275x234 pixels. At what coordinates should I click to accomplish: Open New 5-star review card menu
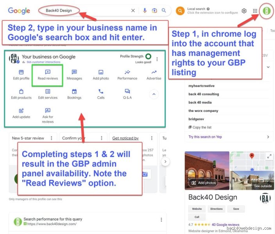(52, 138)
